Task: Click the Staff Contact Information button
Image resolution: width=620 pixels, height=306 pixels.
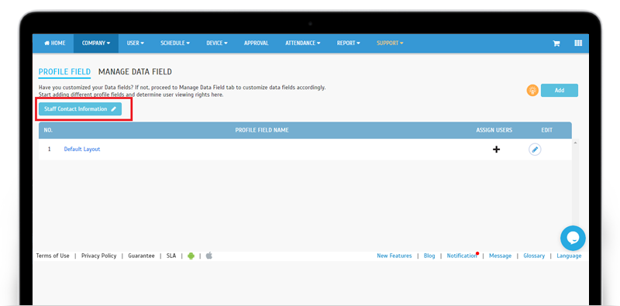Action: click(x=80, y=108)
